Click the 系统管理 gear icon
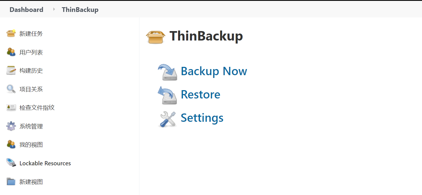This screenshot has height=195, width=422. point(11,126)
